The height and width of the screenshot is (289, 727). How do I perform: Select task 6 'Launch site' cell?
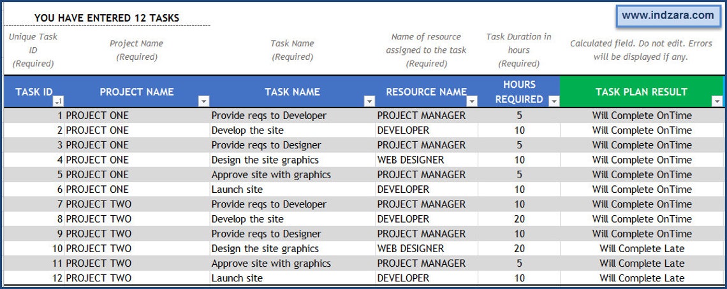click(293, 190)
